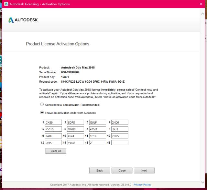Click activation code field 1 containing CK89
The image size is (207, 190).
point(53,122)
